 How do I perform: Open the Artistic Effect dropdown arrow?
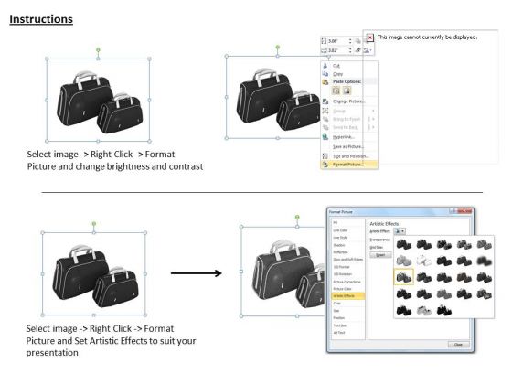tap(403, 231)
